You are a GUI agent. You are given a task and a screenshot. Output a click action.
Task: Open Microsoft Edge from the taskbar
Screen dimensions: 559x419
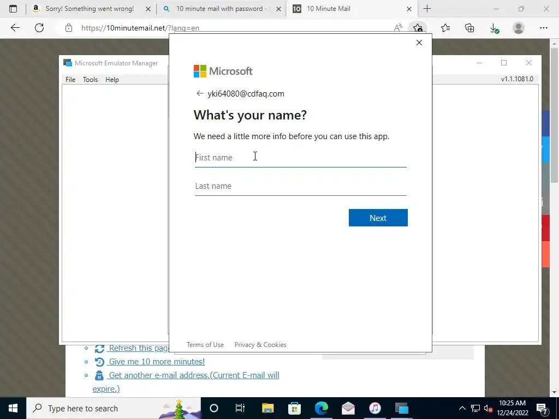(321, 408)
